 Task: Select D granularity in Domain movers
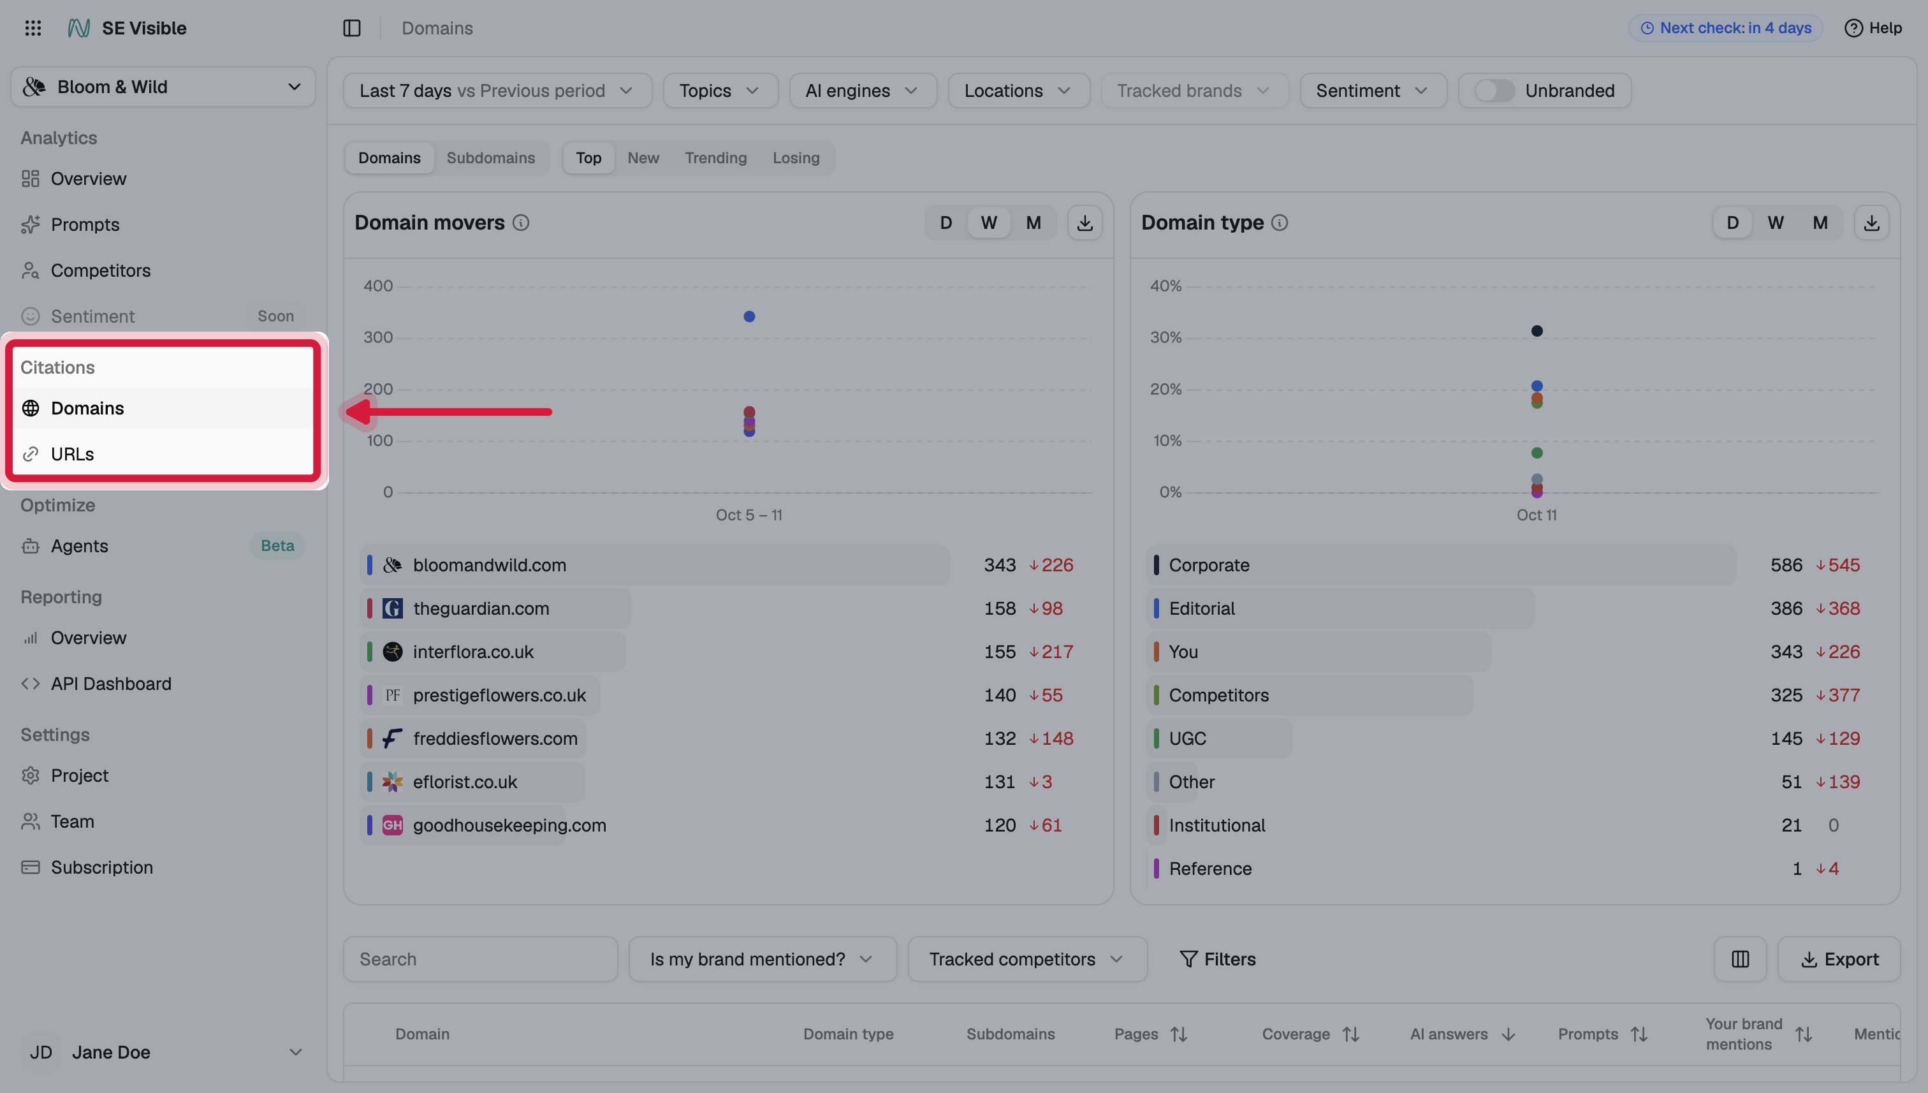coord(946,223)
